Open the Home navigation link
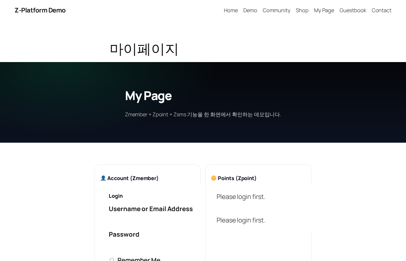406x261 pixels. click(x=231, y=10)
